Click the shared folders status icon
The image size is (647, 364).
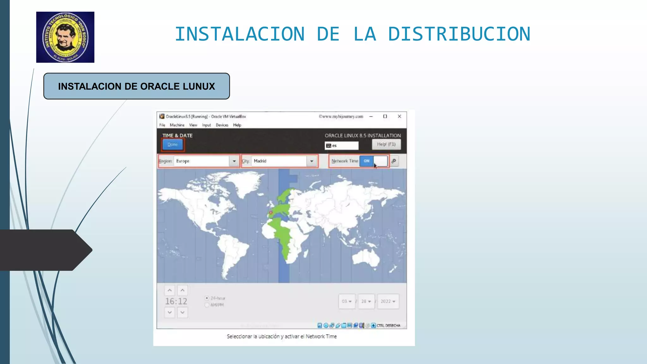point(344,325)
